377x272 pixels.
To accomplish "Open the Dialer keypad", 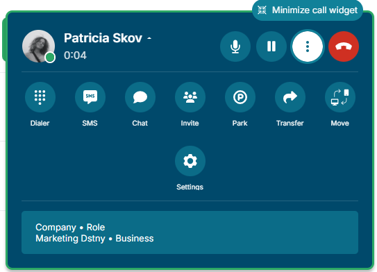I will [x=40, y=97].
